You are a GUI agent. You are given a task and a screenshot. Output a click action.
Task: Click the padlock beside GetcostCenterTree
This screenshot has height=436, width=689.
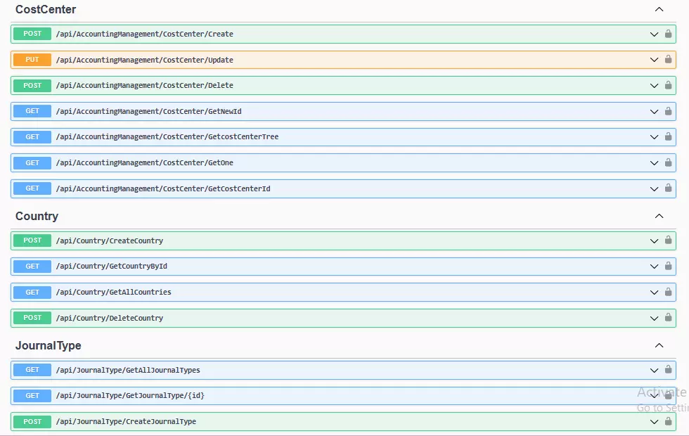coord(668,136)
